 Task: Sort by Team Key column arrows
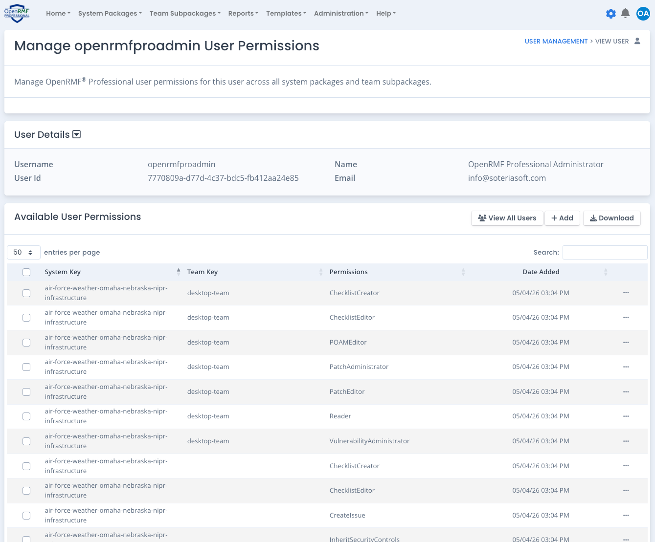(321, 272)
